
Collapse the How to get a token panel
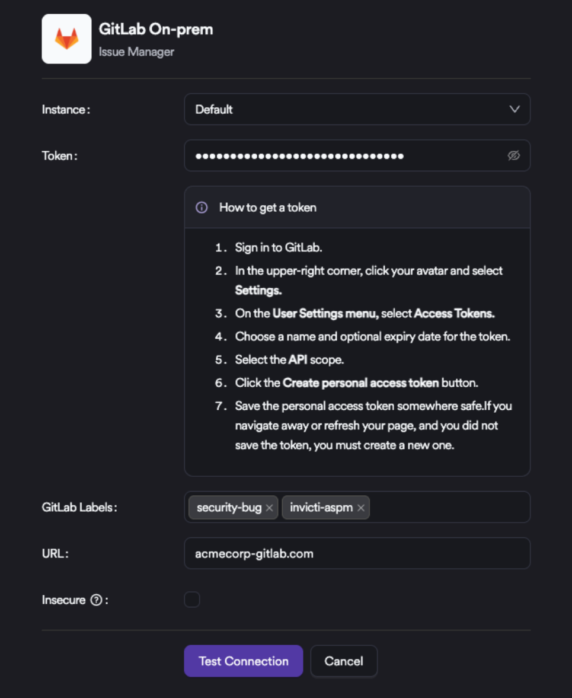[x=357, y=208]
